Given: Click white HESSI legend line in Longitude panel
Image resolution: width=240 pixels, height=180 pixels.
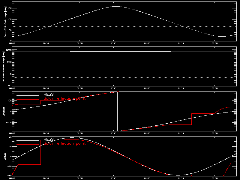Looking at the screenshot, I should (x=28, y=95).
